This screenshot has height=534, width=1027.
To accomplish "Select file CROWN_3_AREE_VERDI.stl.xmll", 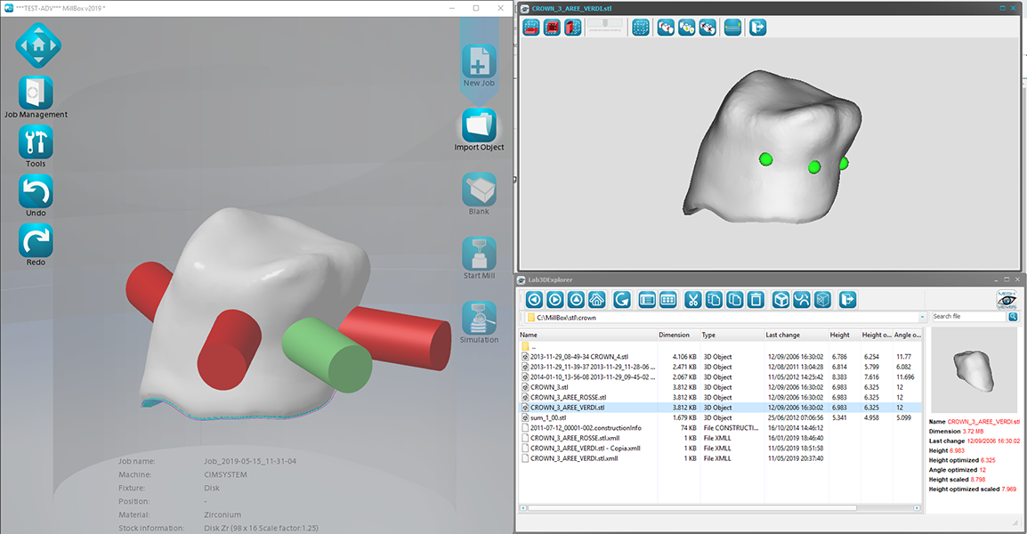I will point(721,458).
